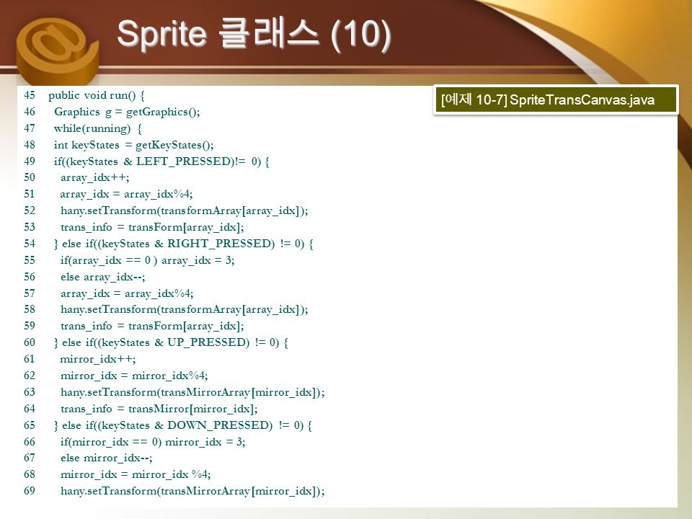Click line 55 "if(array_idx == 0) array_idx = 3;"
692x519 pixels.
147,260
